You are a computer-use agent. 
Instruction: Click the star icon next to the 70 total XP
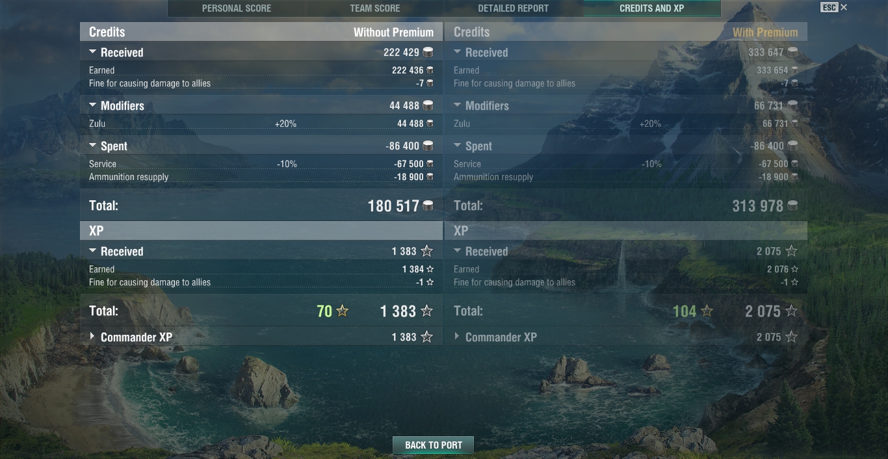(x=342, y=311)
